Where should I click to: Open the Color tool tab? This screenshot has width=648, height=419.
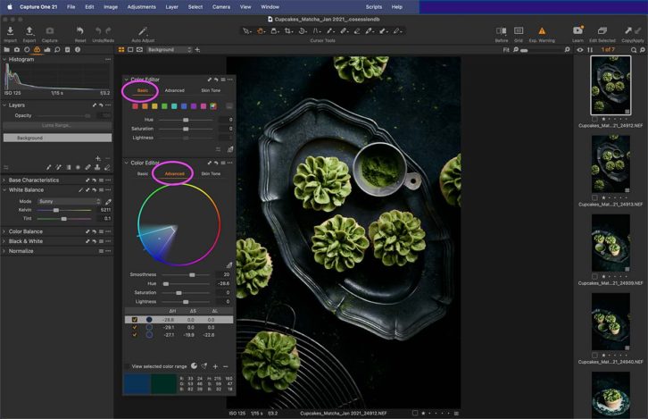[x=37, y=50]
